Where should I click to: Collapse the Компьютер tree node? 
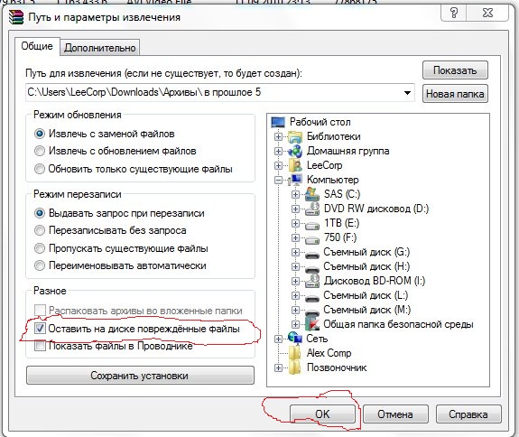[x=278, y=180]
